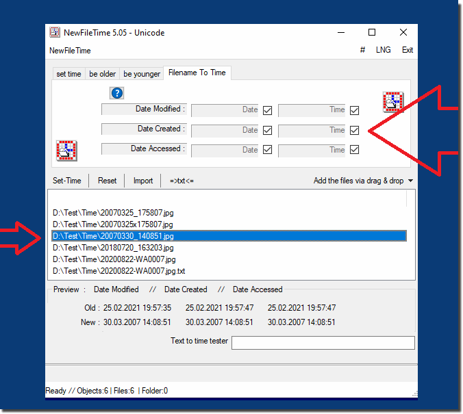Select file 20070325x175807.jpg in list
The width and height of the screenshot is (463, 414).
(229, 224)
